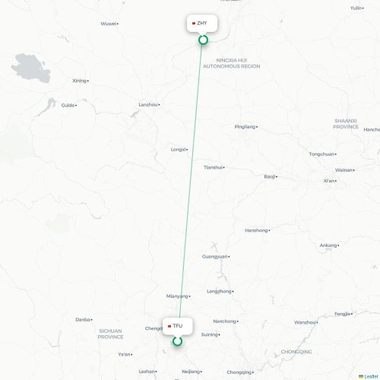The width and height of the screenshot is (380, 380).
Task: Click the Chongqing city label
Action: pyautogui.click(x=239, y=372)
